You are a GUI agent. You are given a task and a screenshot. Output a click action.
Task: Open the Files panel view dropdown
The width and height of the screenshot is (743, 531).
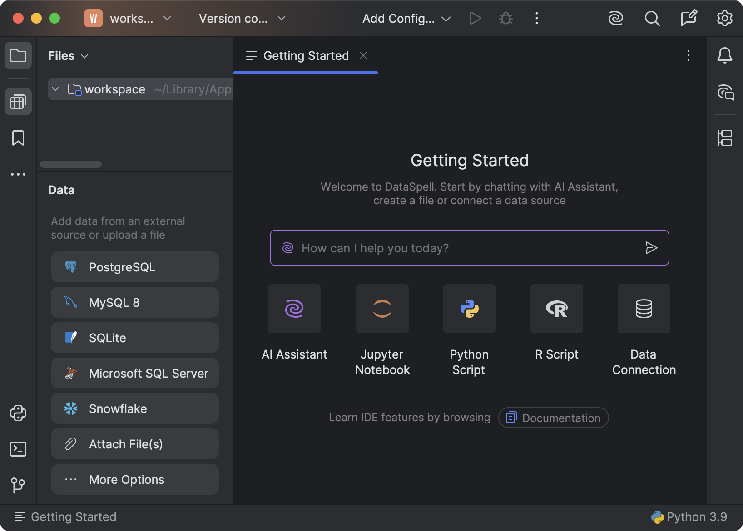pyautogui.click(x=84, y=56)
